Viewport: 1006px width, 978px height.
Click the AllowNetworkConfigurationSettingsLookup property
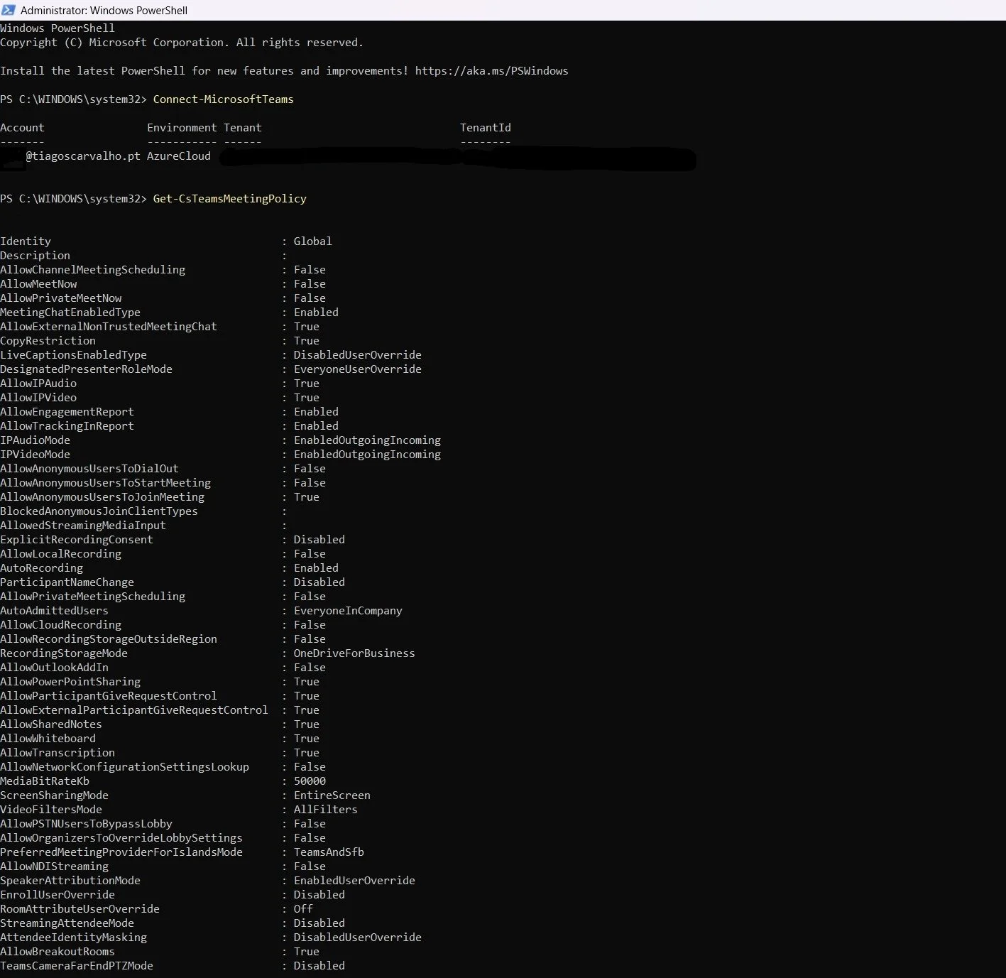124,767
